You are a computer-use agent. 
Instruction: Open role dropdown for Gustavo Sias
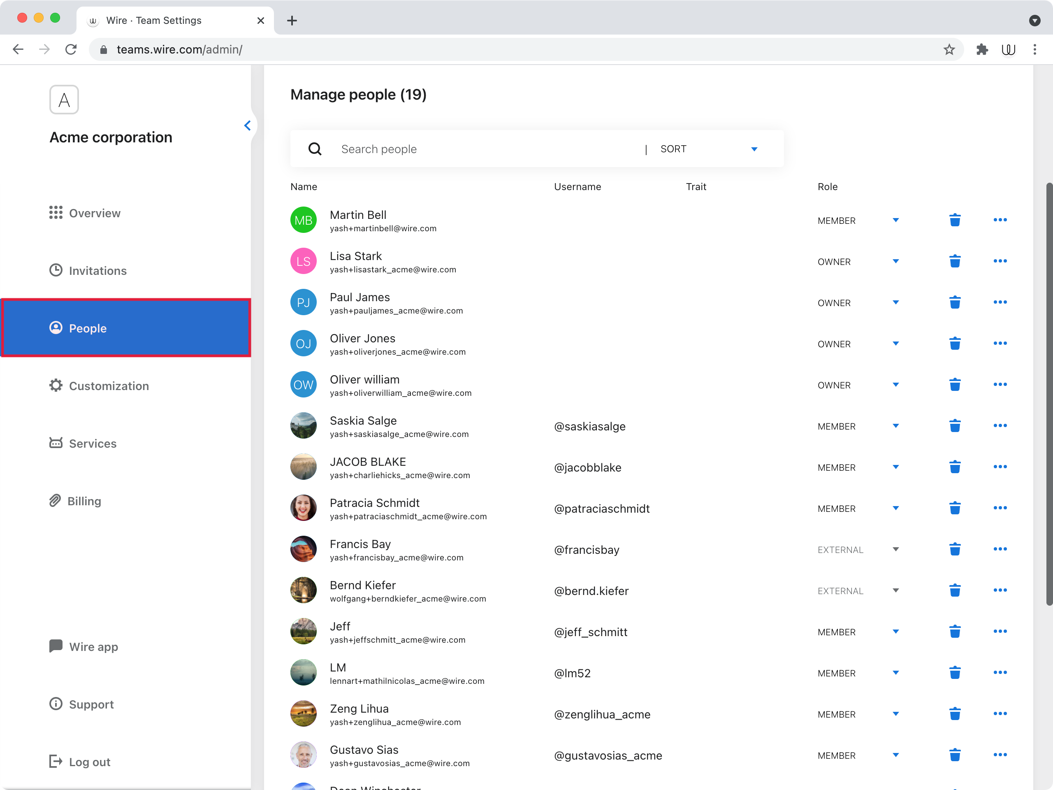pos(895,755)
